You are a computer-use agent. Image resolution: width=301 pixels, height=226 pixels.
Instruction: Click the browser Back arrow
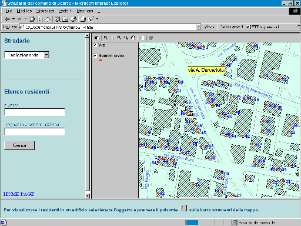coord(7,19)
